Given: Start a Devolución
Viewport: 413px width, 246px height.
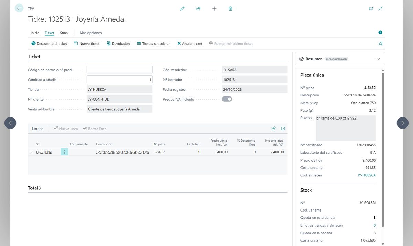Looking at the screenshot, I should tap(118, 44).
